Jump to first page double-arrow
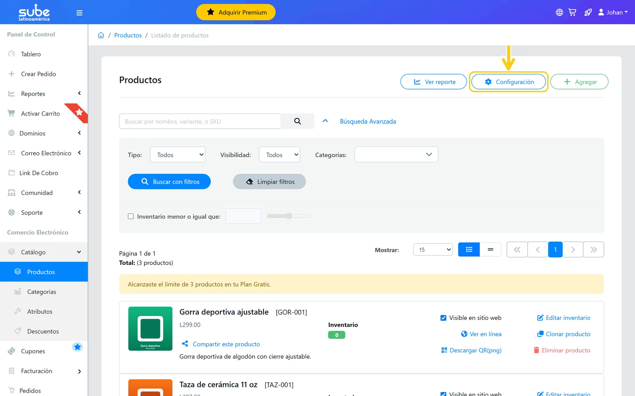 517,249
